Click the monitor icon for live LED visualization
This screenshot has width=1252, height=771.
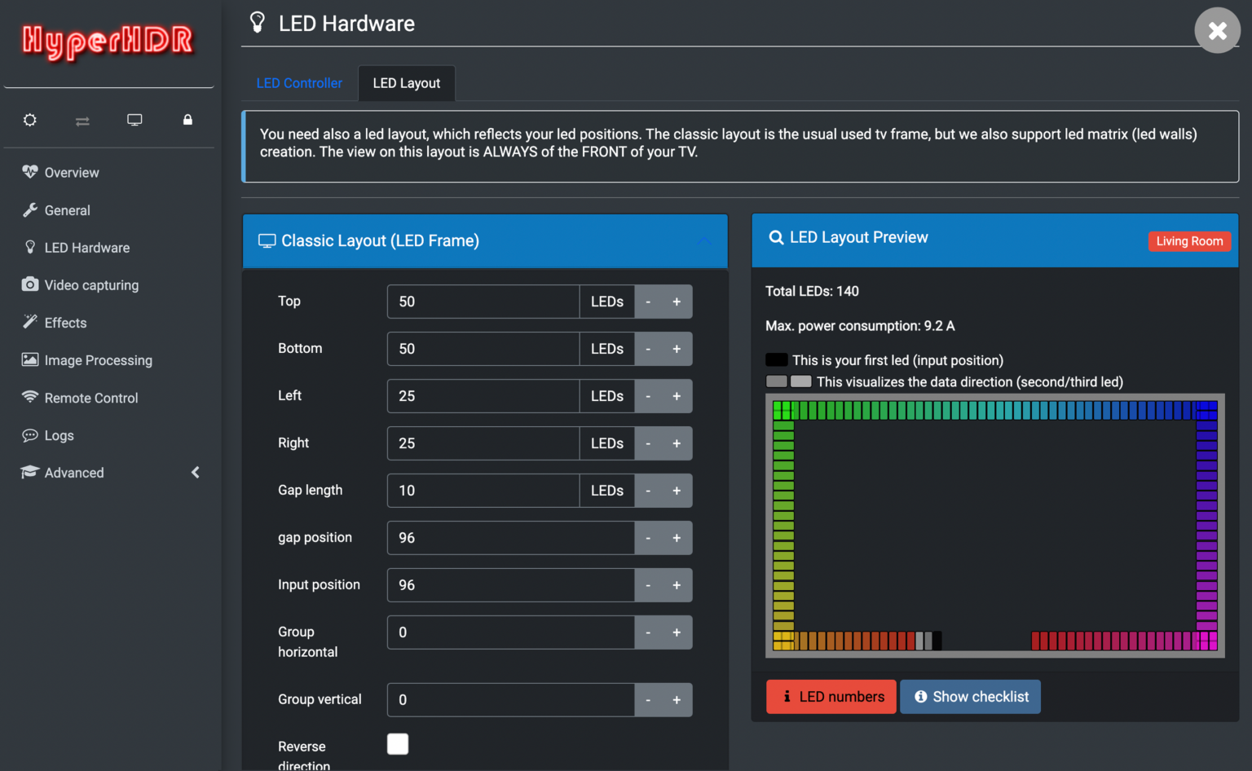point(134,120)
